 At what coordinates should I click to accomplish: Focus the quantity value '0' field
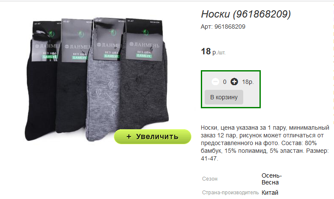coord(225,82)
